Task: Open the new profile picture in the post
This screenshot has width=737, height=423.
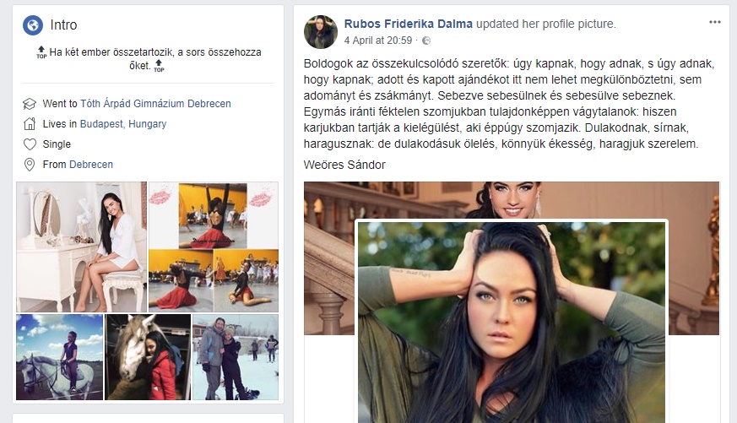Action: coord(512,323)
